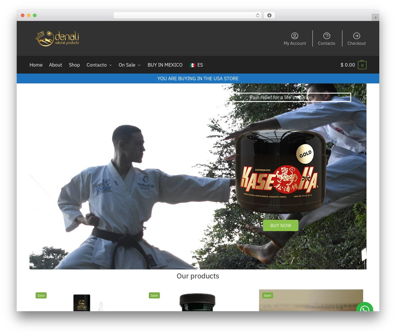Click the Denali natural products logo
Image resolution: width=396 pixels, height=335 pixels.
click(x=57, y=38)
